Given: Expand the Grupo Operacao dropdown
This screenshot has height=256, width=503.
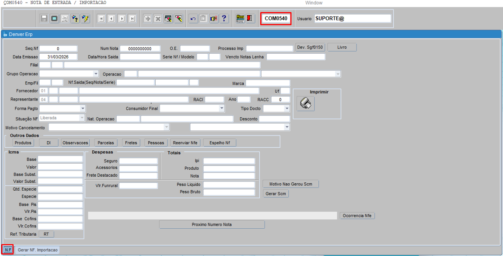Looking at the screenshot, I should (96, 74).
